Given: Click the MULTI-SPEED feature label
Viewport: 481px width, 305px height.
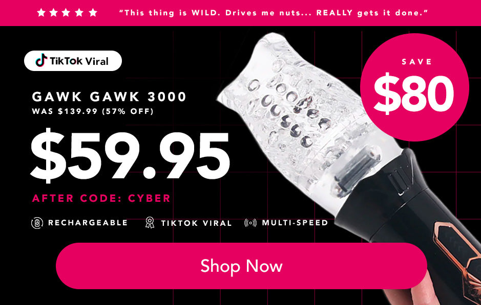Looking at the screenshot, I should point(295,223).
